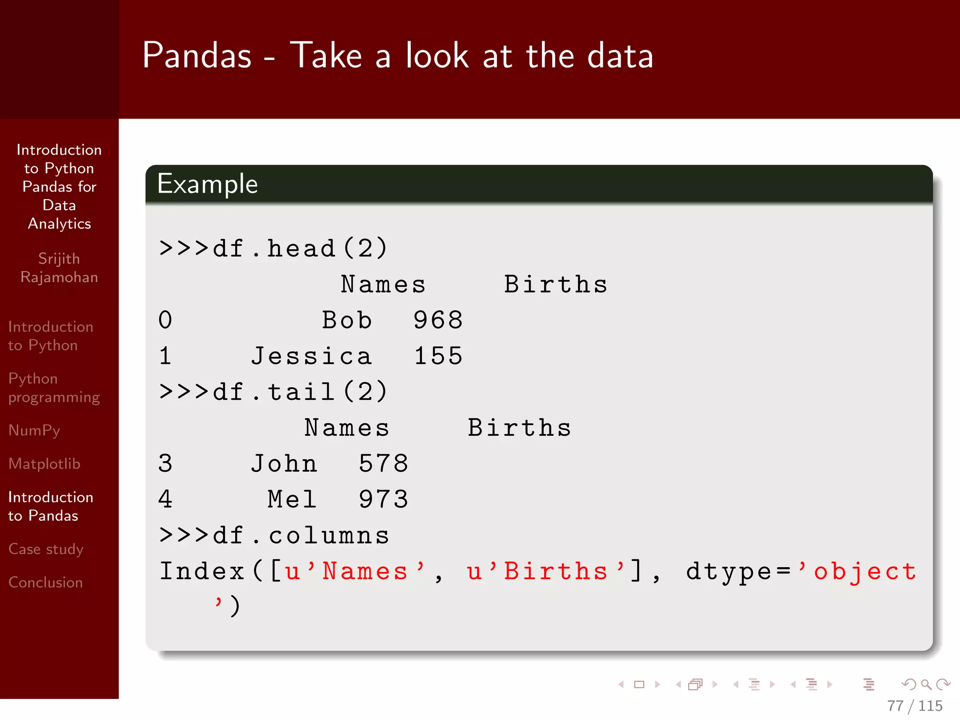This screenshot has width=960, height=720.
Task: Open the Introduction to Python section
Action: 51,336
